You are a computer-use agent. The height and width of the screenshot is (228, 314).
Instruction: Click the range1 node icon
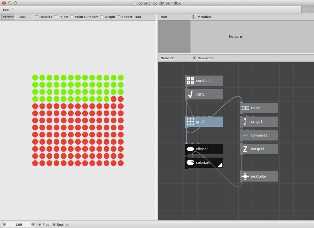(245, 122)
